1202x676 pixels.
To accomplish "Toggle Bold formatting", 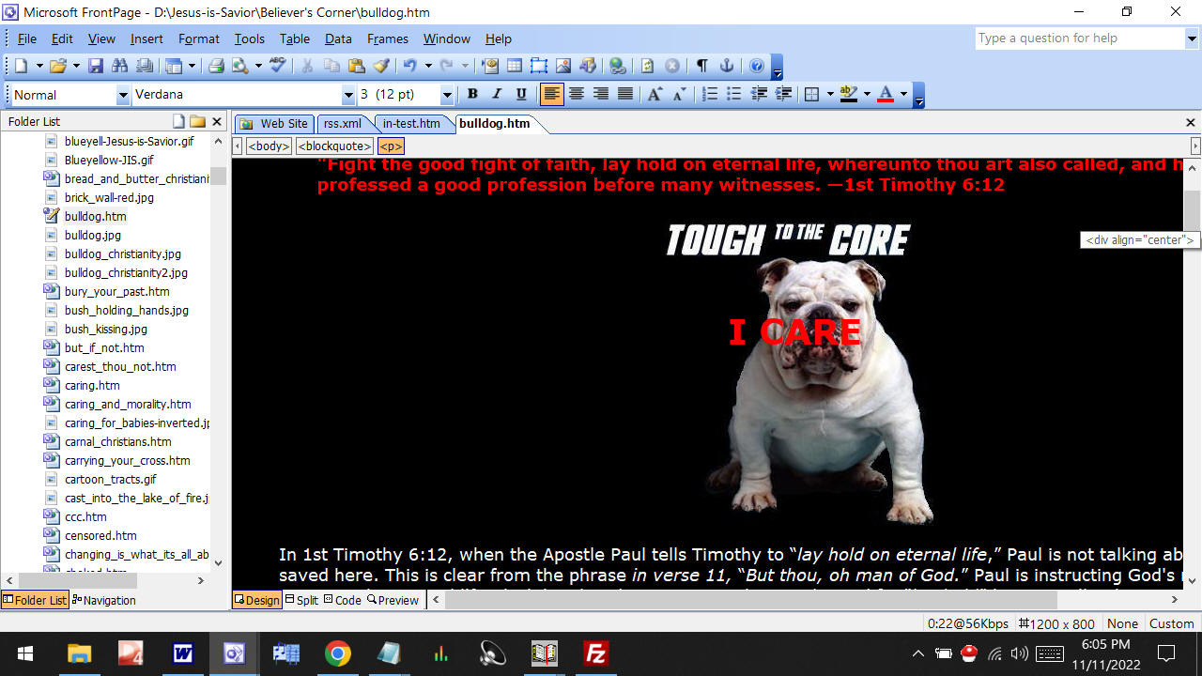I will [x=472, y=94].
